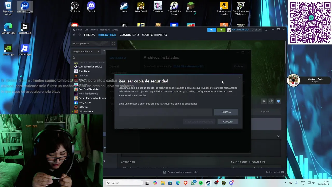The width and height of the screenshot is (332, 187).
Task: Open the Ayuda menu in Steam
Action: click(x=115, y=30)
